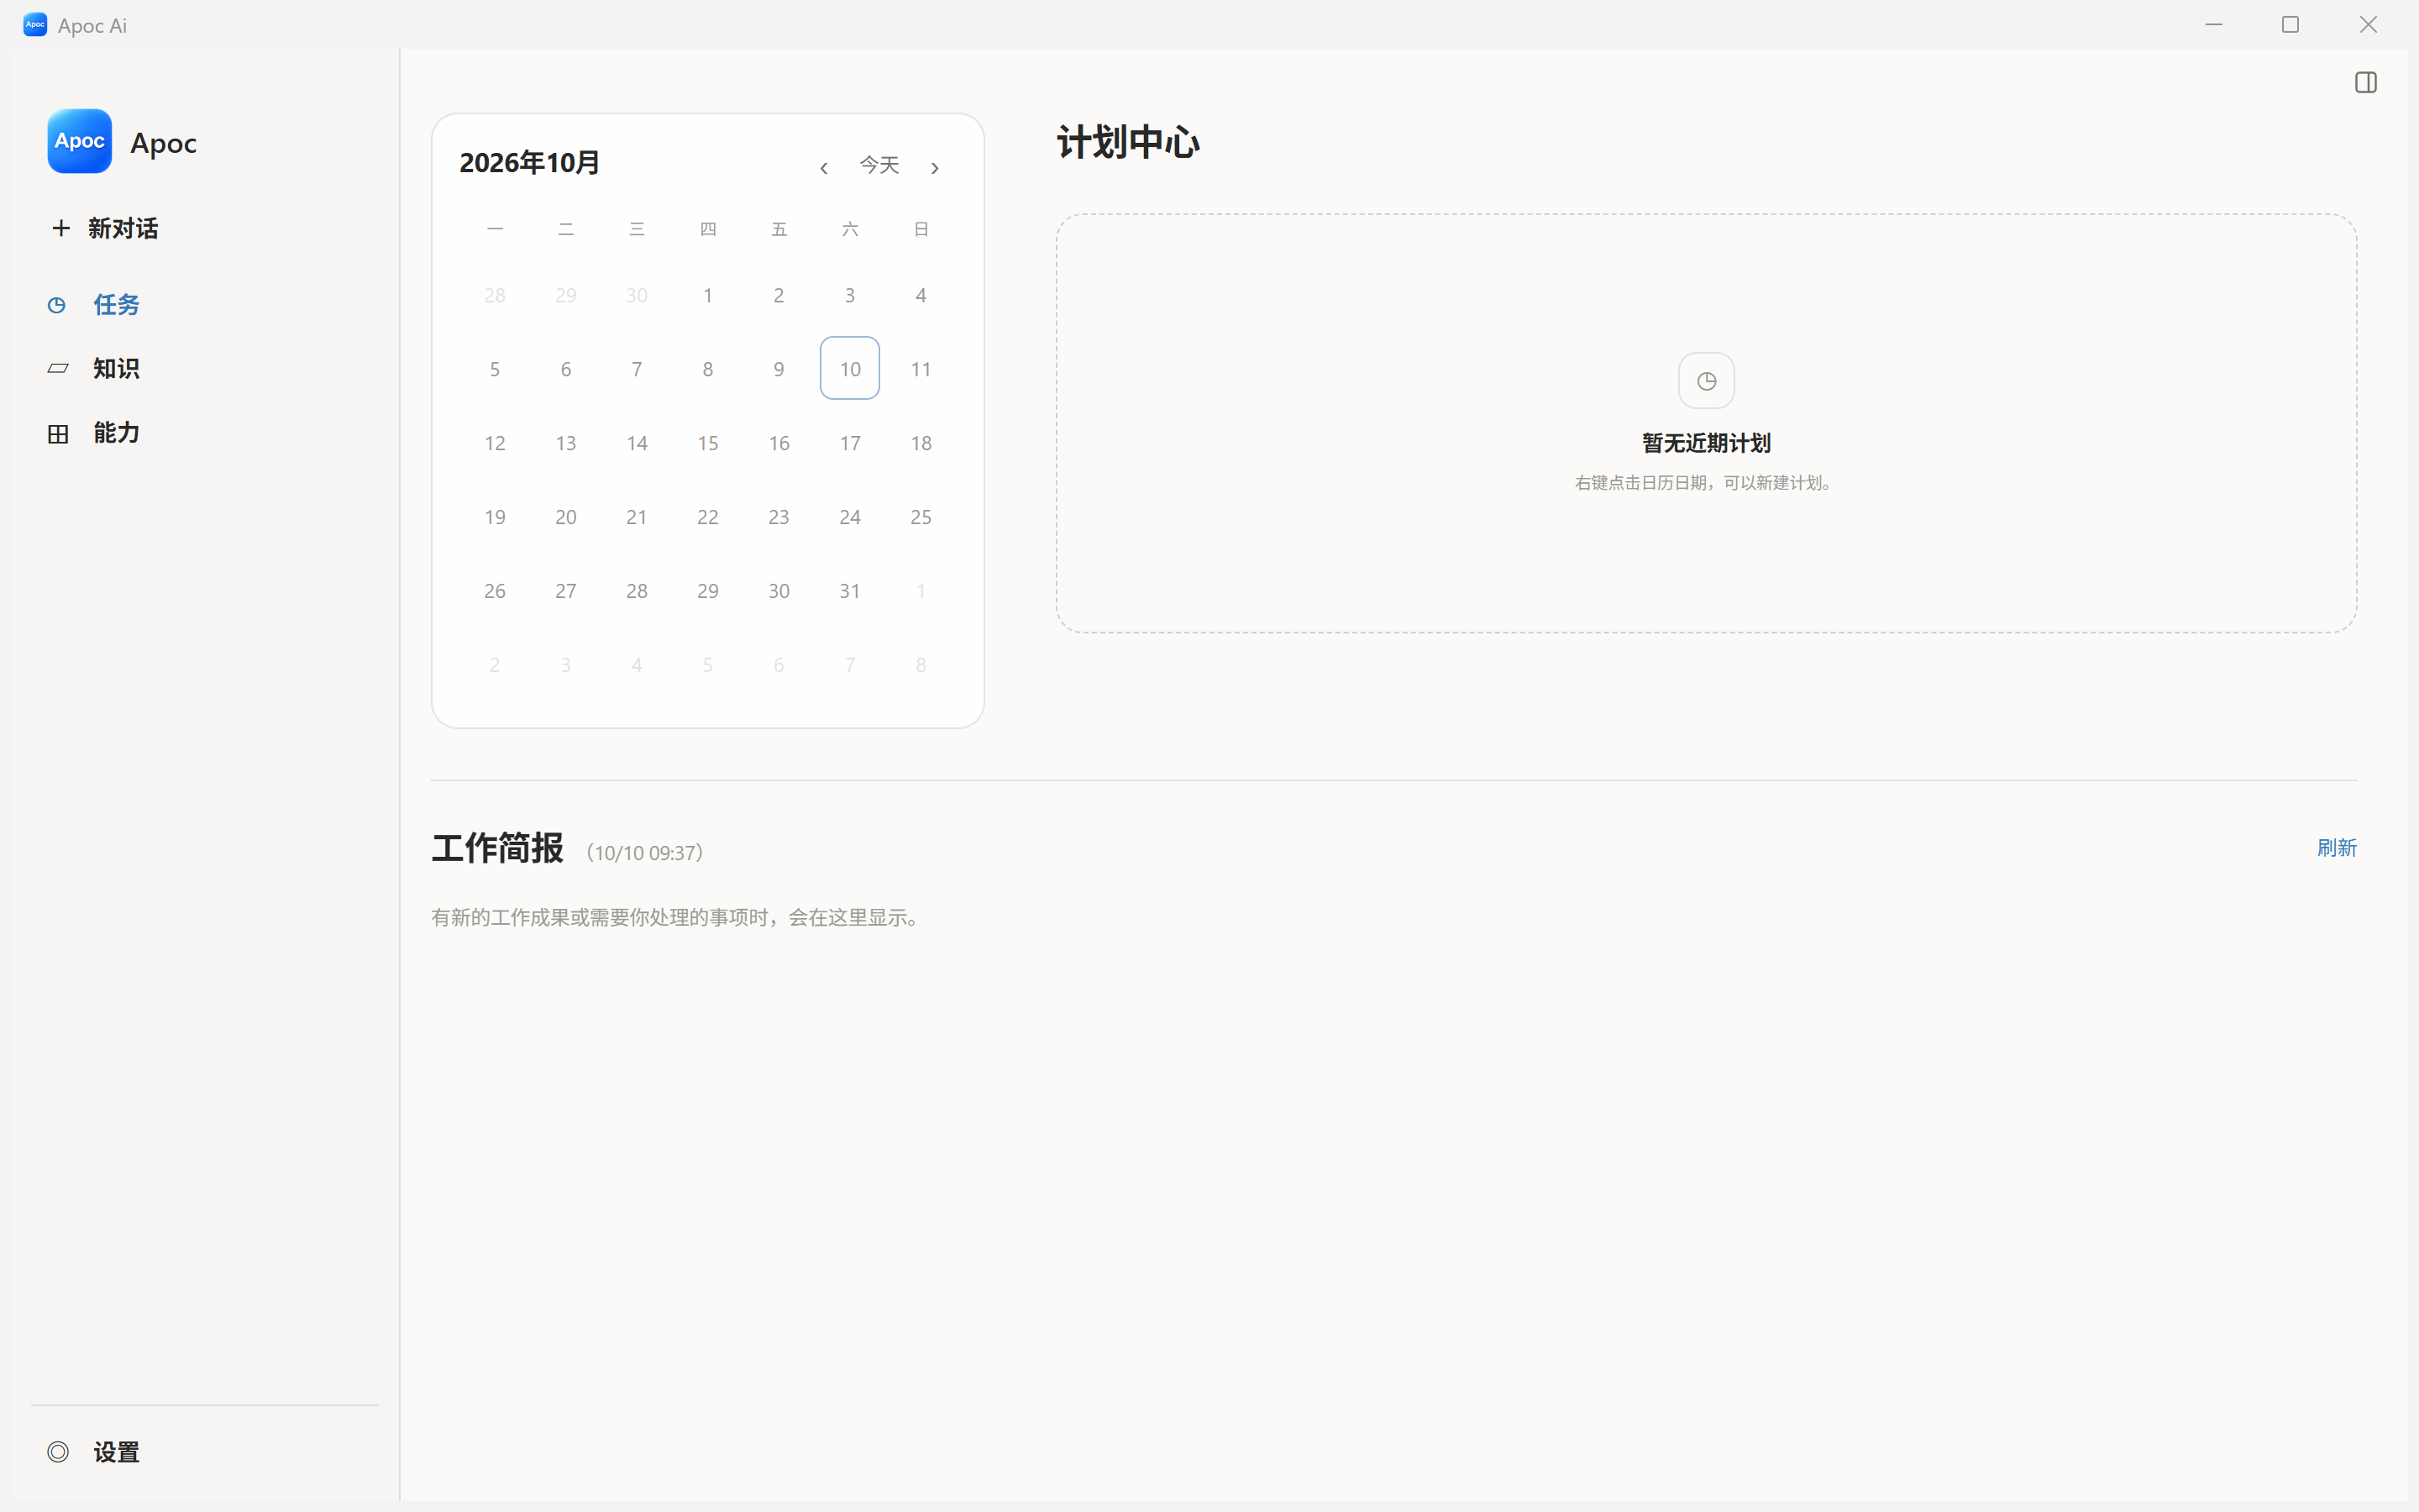Select October 22 in the calendar
Screen dimensions: 2419x1512
point(708,517)
